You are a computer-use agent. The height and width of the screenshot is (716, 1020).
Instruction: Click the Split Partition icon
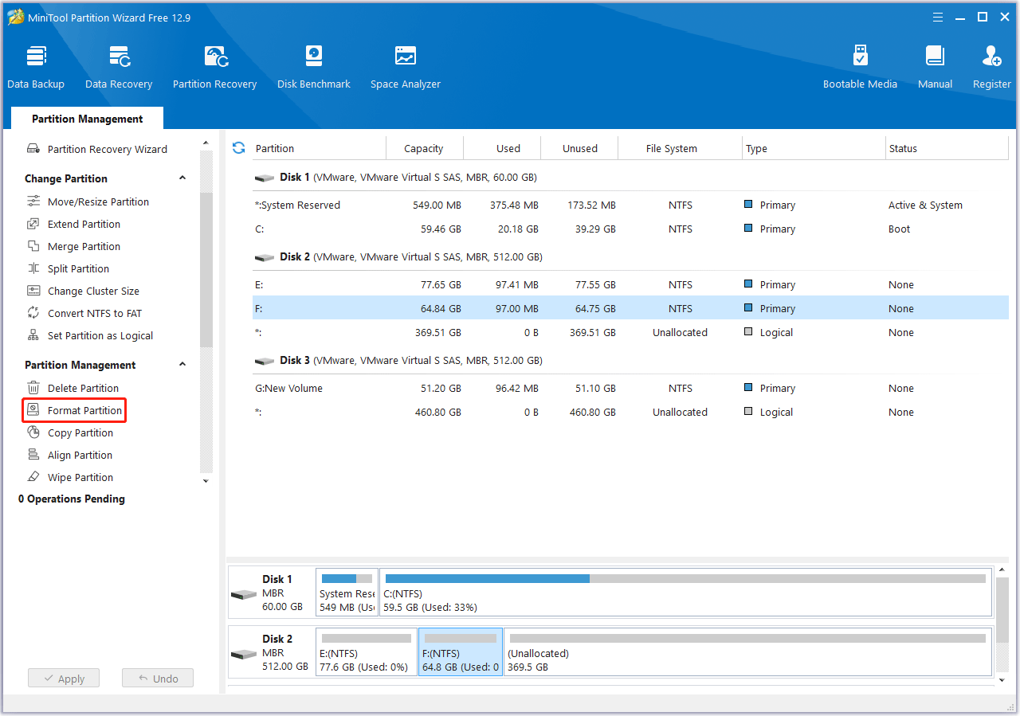click(x=33, y=268)
